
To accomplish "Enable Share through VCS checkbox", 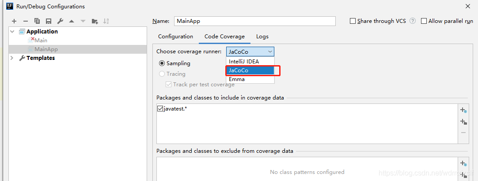I will (353, 21).
